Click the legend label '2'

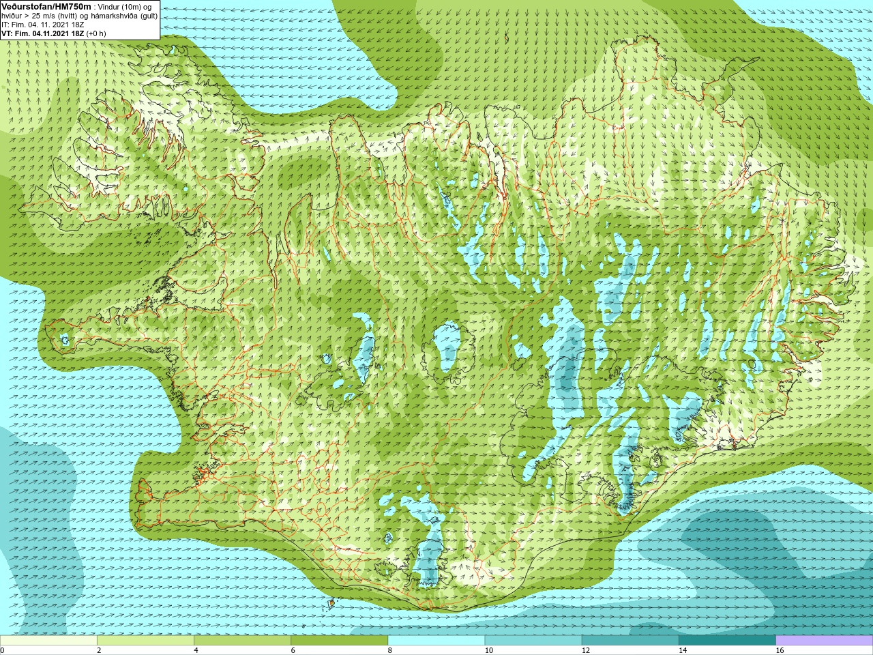(100, 650)
